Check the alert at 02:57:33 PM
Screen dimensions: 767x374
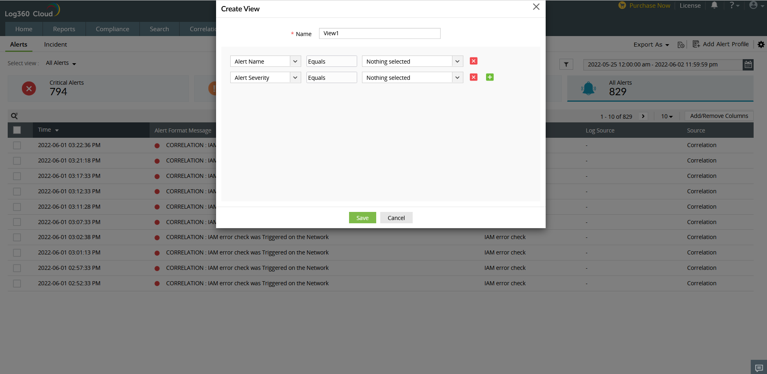coord(17,268)
